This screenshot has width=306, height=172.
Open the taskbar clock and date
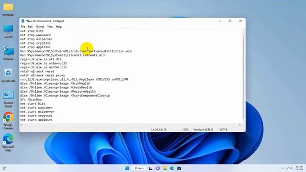coord(299,168)
